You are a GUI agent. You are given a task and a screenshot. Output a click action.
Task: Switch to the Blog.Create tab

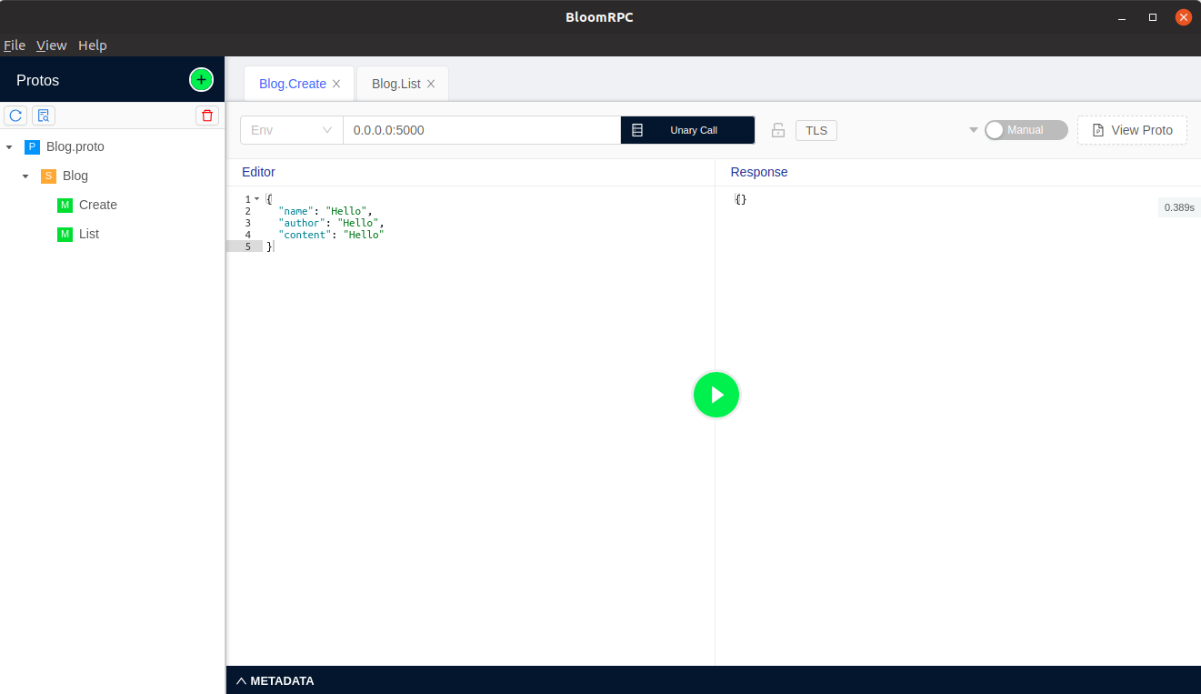293,84
